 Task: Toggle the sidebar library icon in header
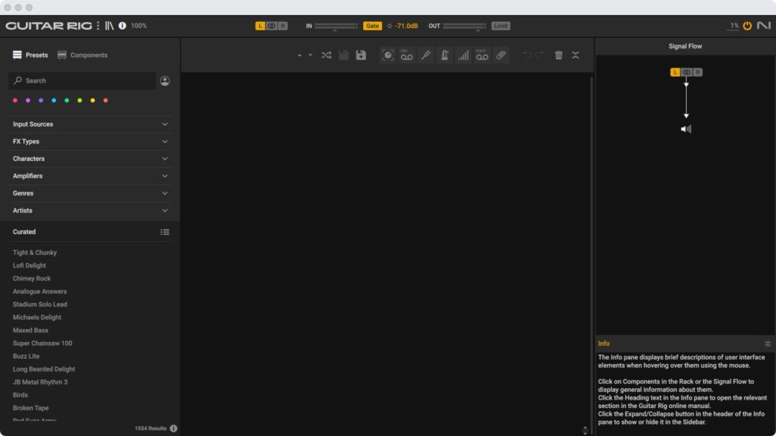(109, 25)
